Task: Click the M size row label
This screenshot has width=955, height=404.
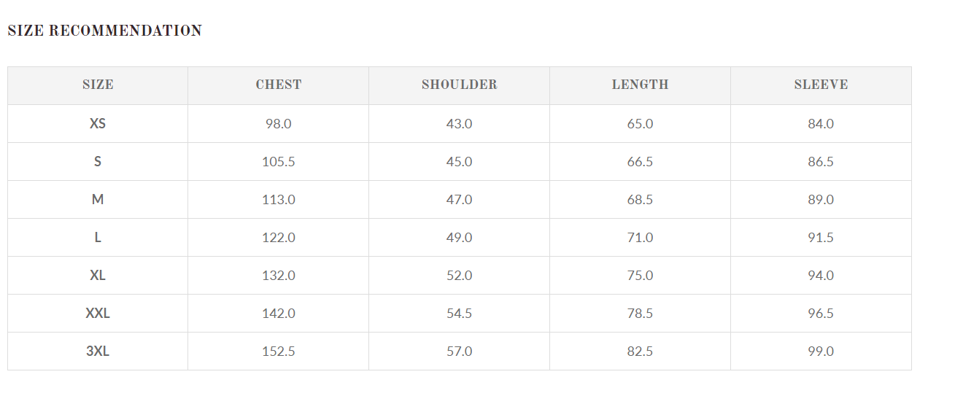Action: pyautogui.click(x=98, y=200)
